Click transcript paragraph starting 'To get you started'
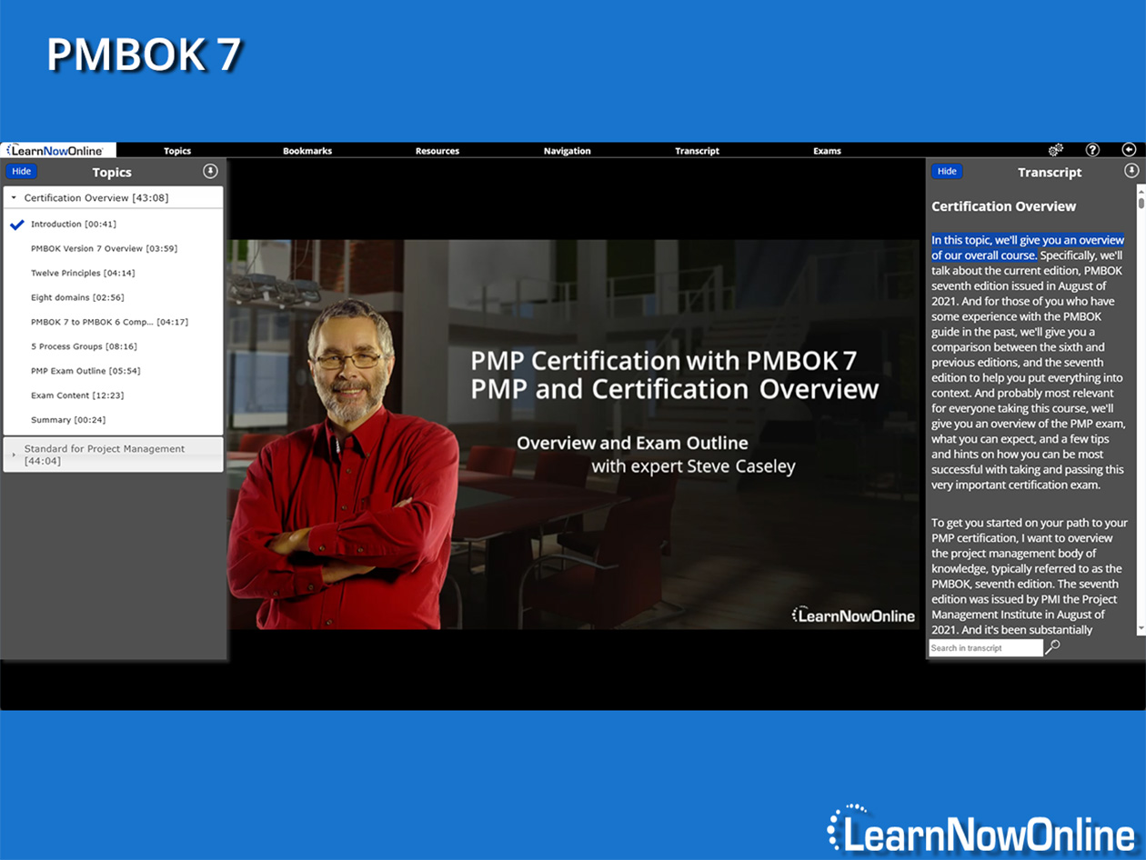 [x=1030, y=575]
